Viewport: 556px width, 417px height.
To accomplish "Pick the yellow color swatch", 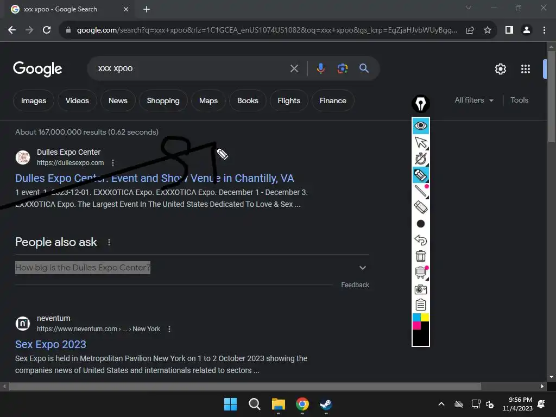I will point(425,317).
